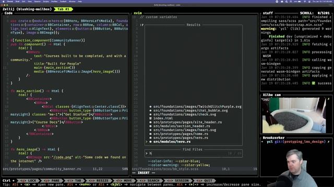The height and width of the screenshot is (187, 334).
Task: Select src/prototypes/pages/hero.rs result
Action: (x=181, y=138)
